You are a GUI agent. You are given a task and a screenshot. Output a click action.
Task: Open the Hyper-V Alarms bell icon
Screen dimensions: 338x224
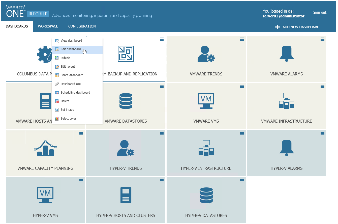(x=287, y=149)
